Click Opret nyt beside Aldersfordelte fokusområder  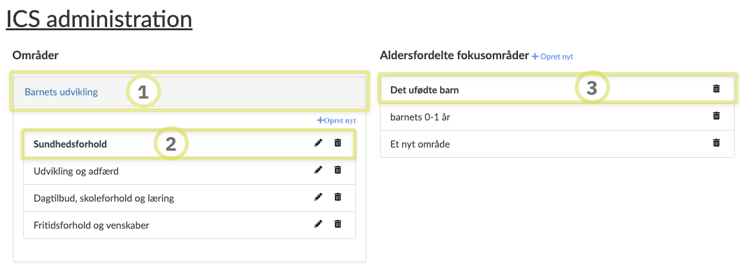pos(552,57)
